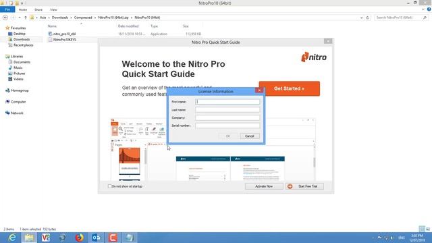This screenshot has width=432, height=243.
Task: Open the red Camtasia taskbar icon
Action: point(113,238)
